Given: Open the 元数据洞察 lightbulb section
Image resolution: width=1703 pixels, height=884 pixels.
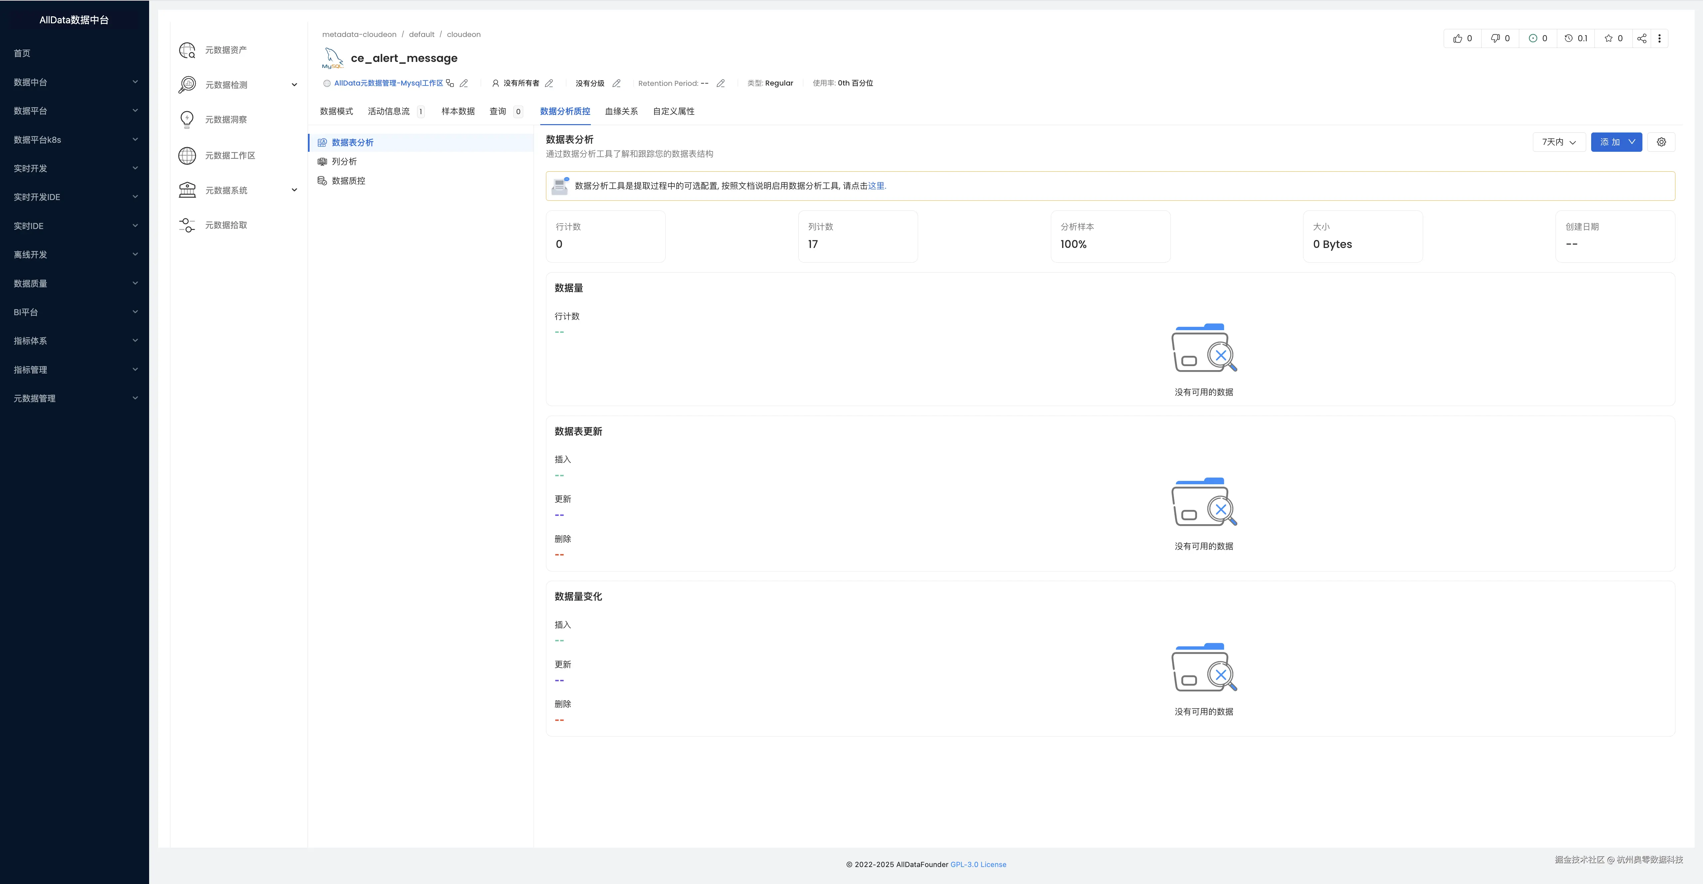Looking at the screenshot, I should (x=225, y=120).
